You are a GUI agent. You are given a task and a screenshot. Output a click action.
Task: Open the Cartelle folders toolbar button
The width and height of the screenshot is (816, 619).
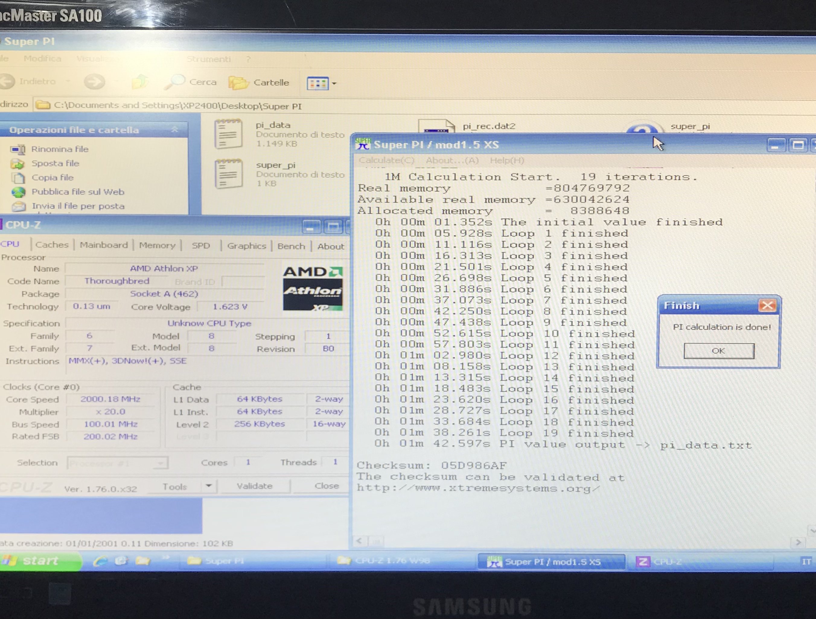point(259,83)
